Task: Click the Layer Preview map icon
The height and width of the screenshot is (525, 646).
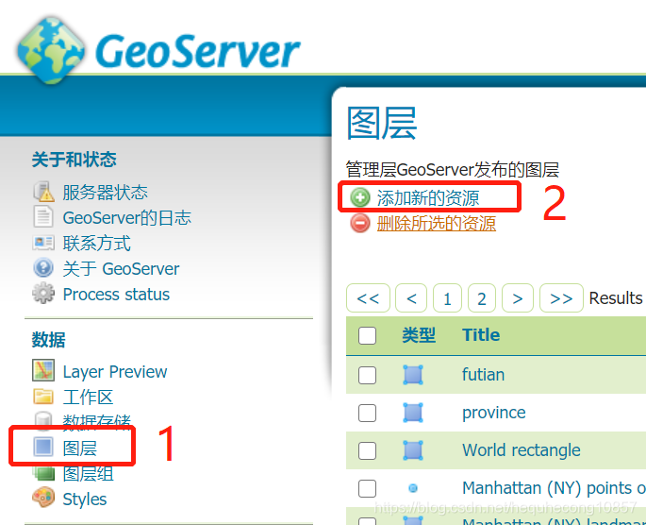Action: [43, 370]
